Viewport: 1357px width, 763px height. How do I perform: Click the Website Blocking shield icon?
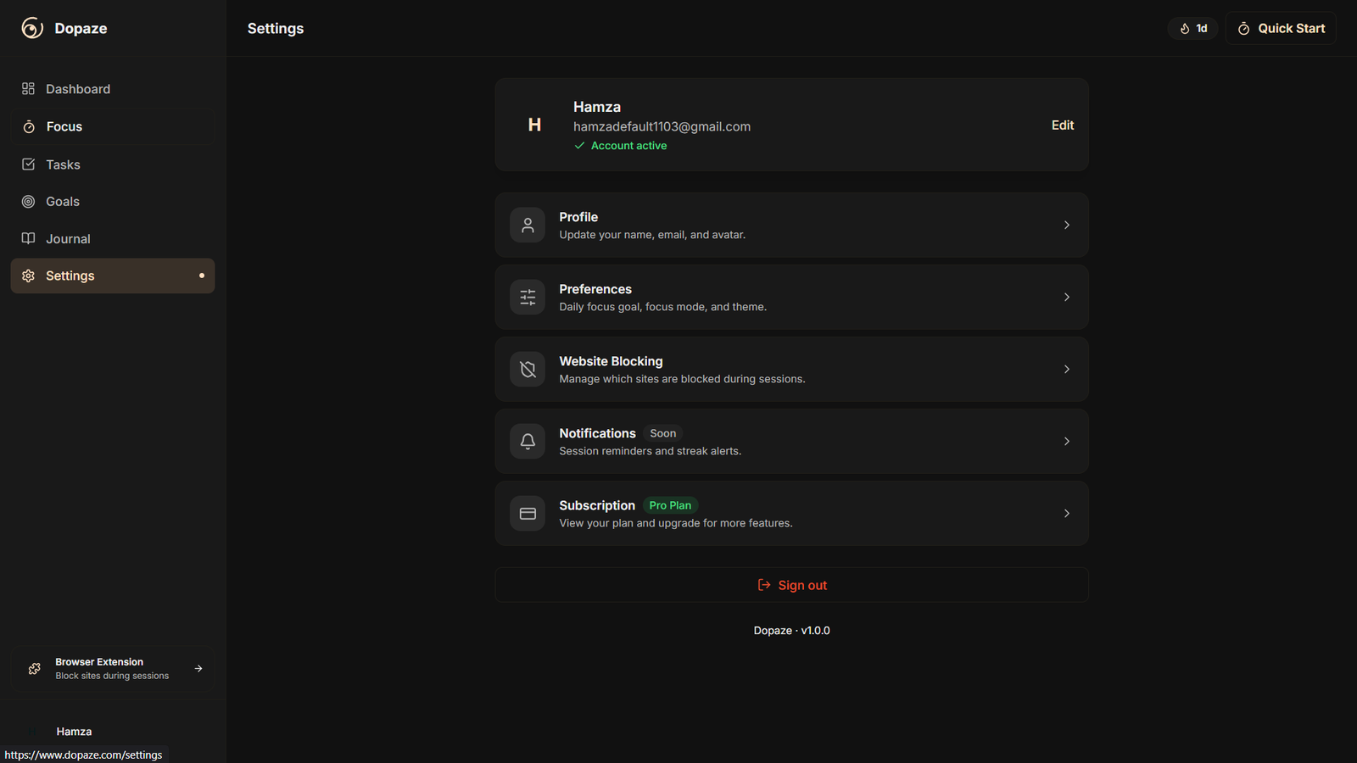528,370
